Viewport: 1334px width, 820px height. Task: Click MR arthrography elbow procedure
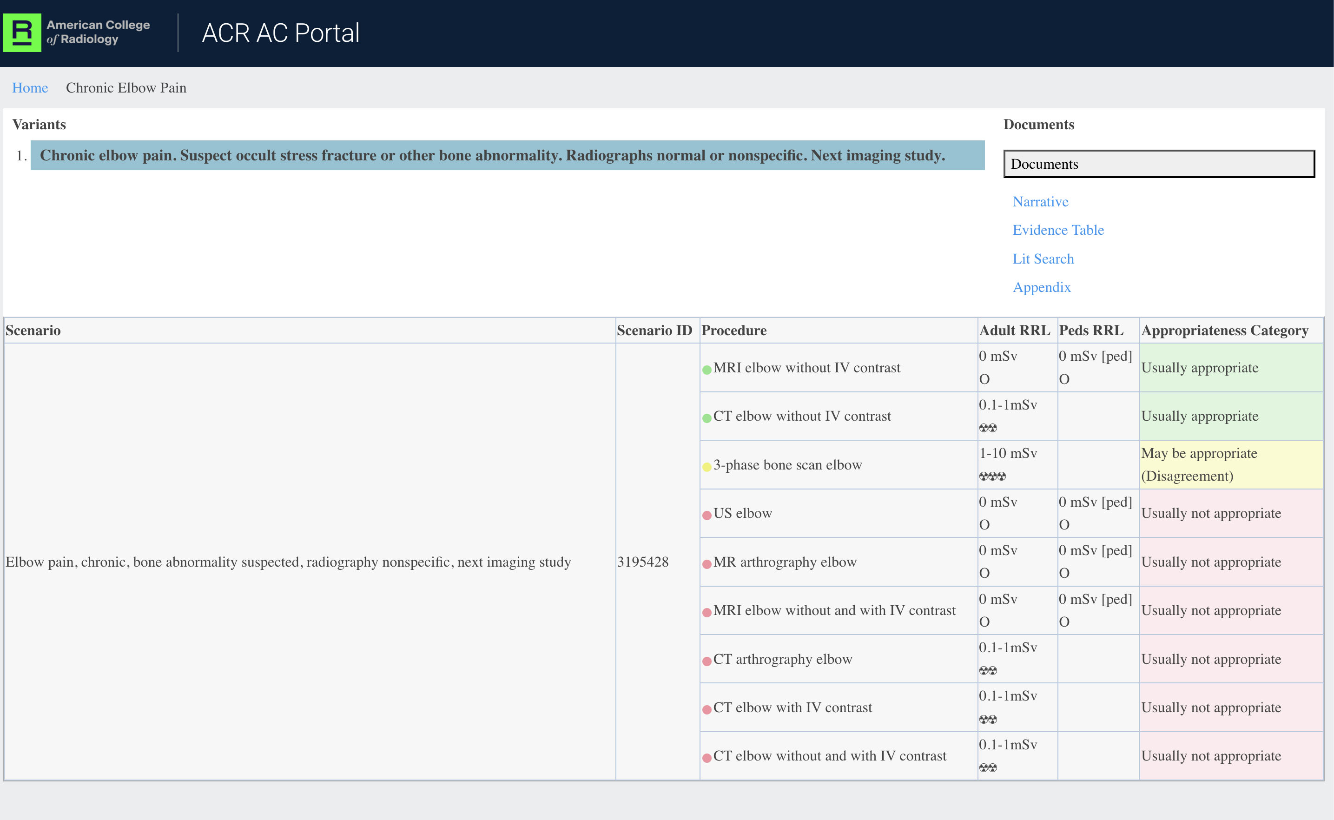click(785, 562)
